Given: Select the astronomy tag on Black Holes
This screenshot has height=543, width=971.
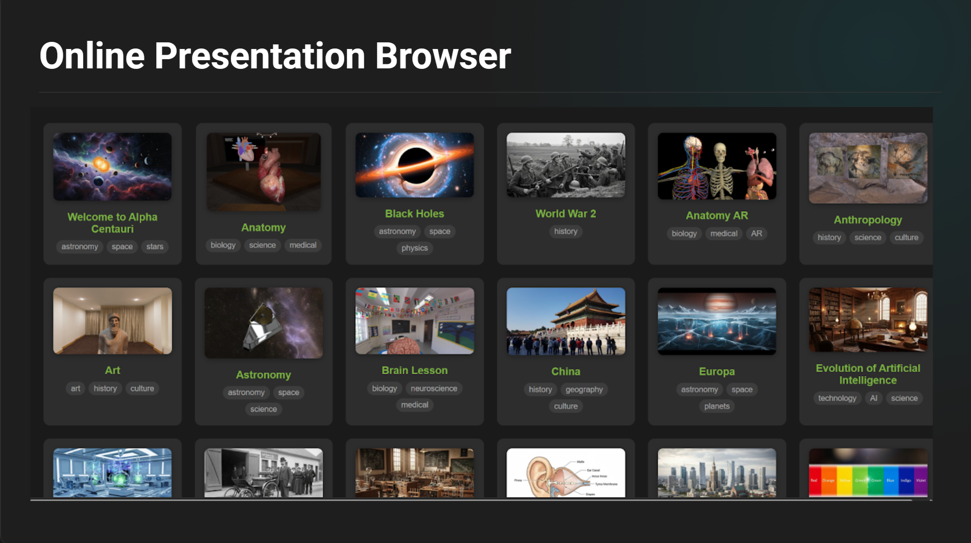Looking at the screenshot, I should [397, 231].
